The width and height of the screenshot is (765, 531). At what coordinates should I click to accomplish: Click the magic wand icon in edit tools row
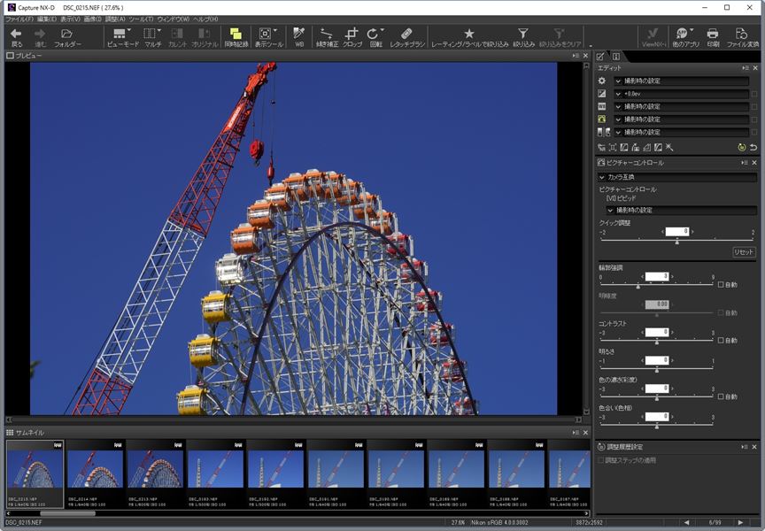[670, 147]
